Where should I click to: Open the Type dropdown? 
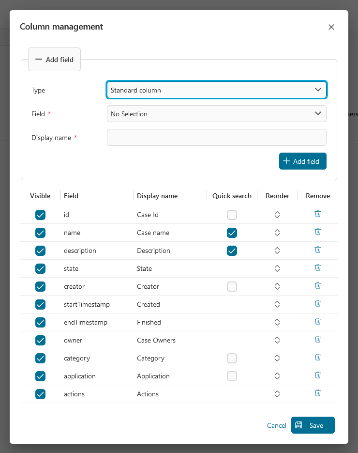(216, 90)
